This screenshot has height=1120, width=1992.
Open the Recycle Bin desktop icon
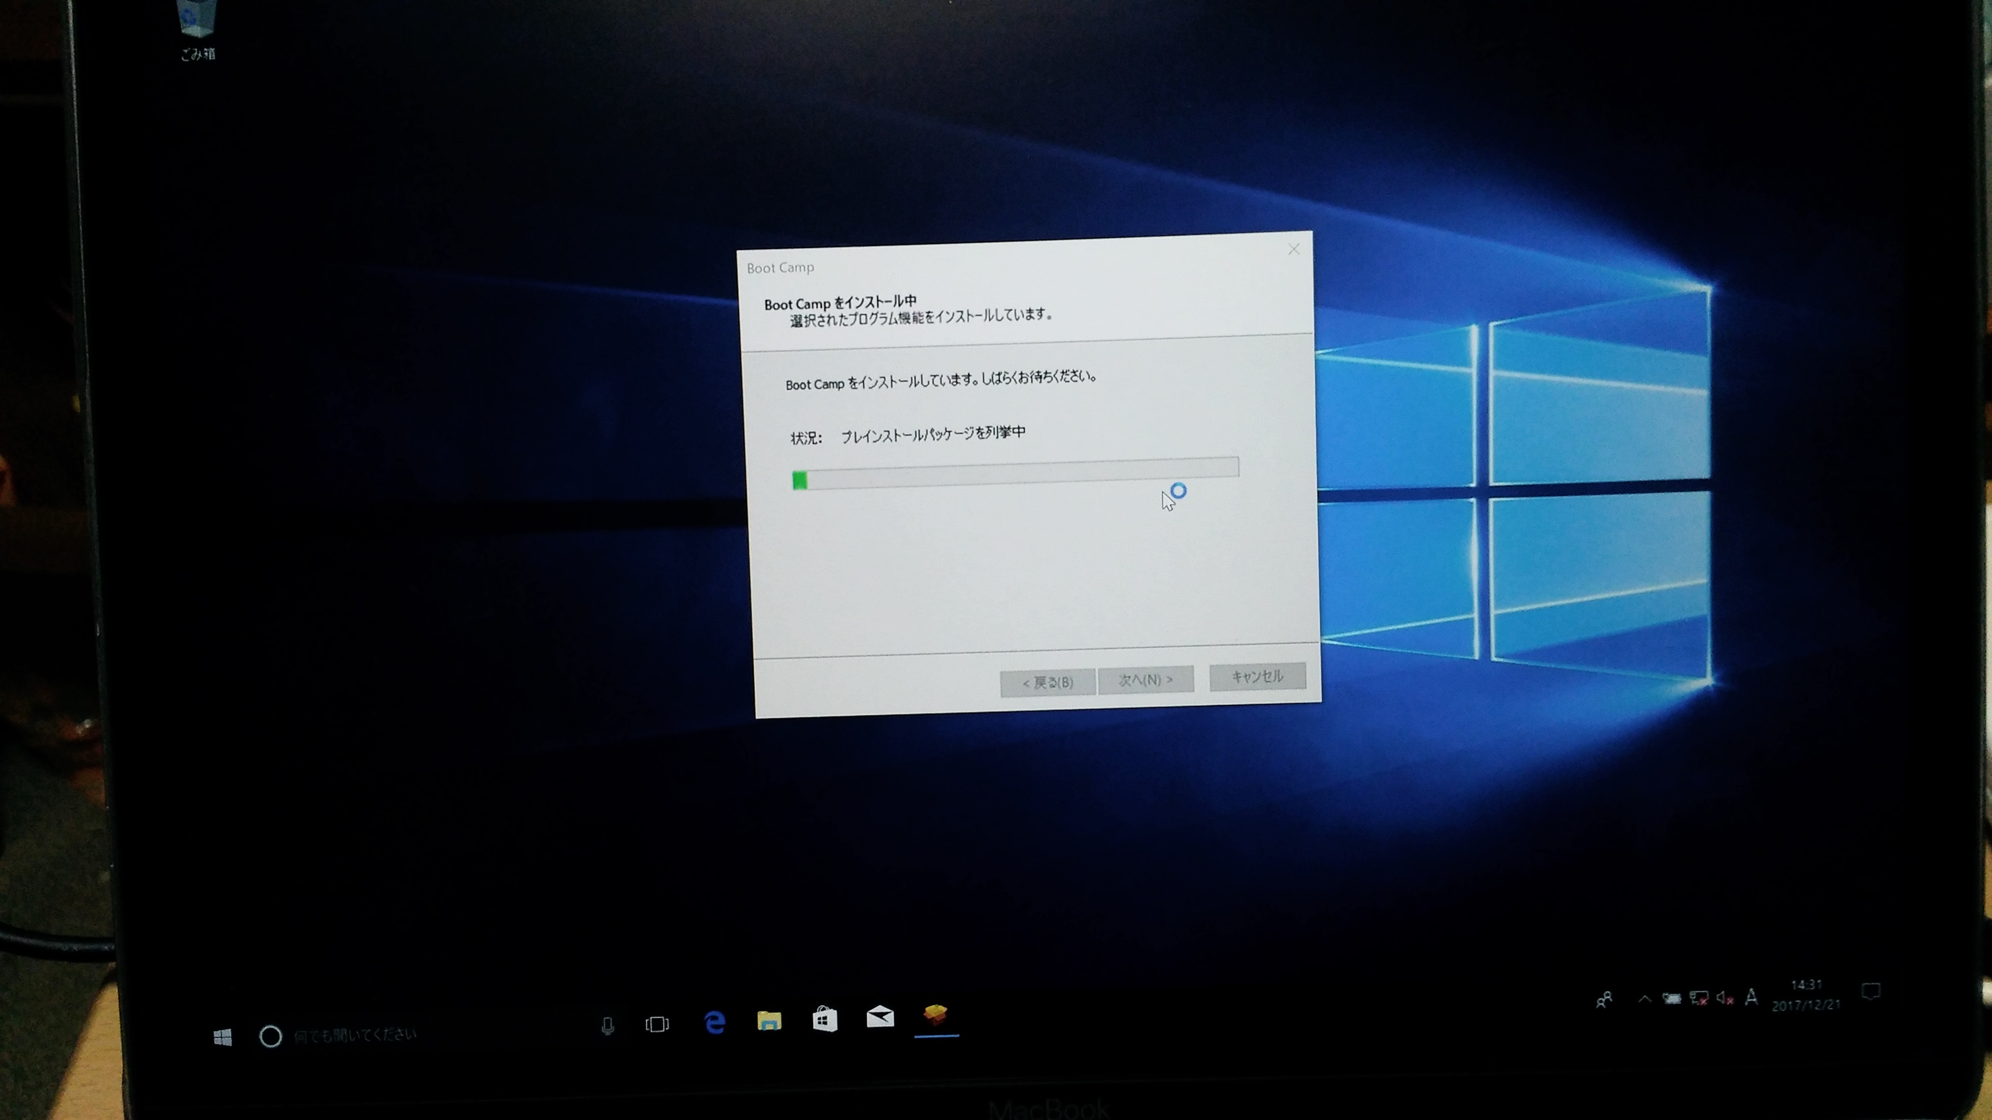coord(197,29)
